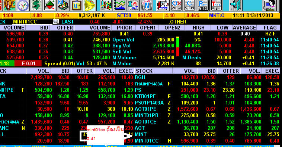The width and height of the screenshot is (282, 147).
Task: Click the green dollar sign icon
Action: 36,5
